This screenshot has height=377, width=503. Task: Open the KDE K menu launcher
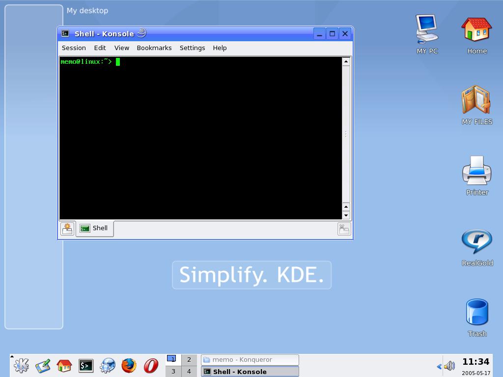[x=21, y=365]
